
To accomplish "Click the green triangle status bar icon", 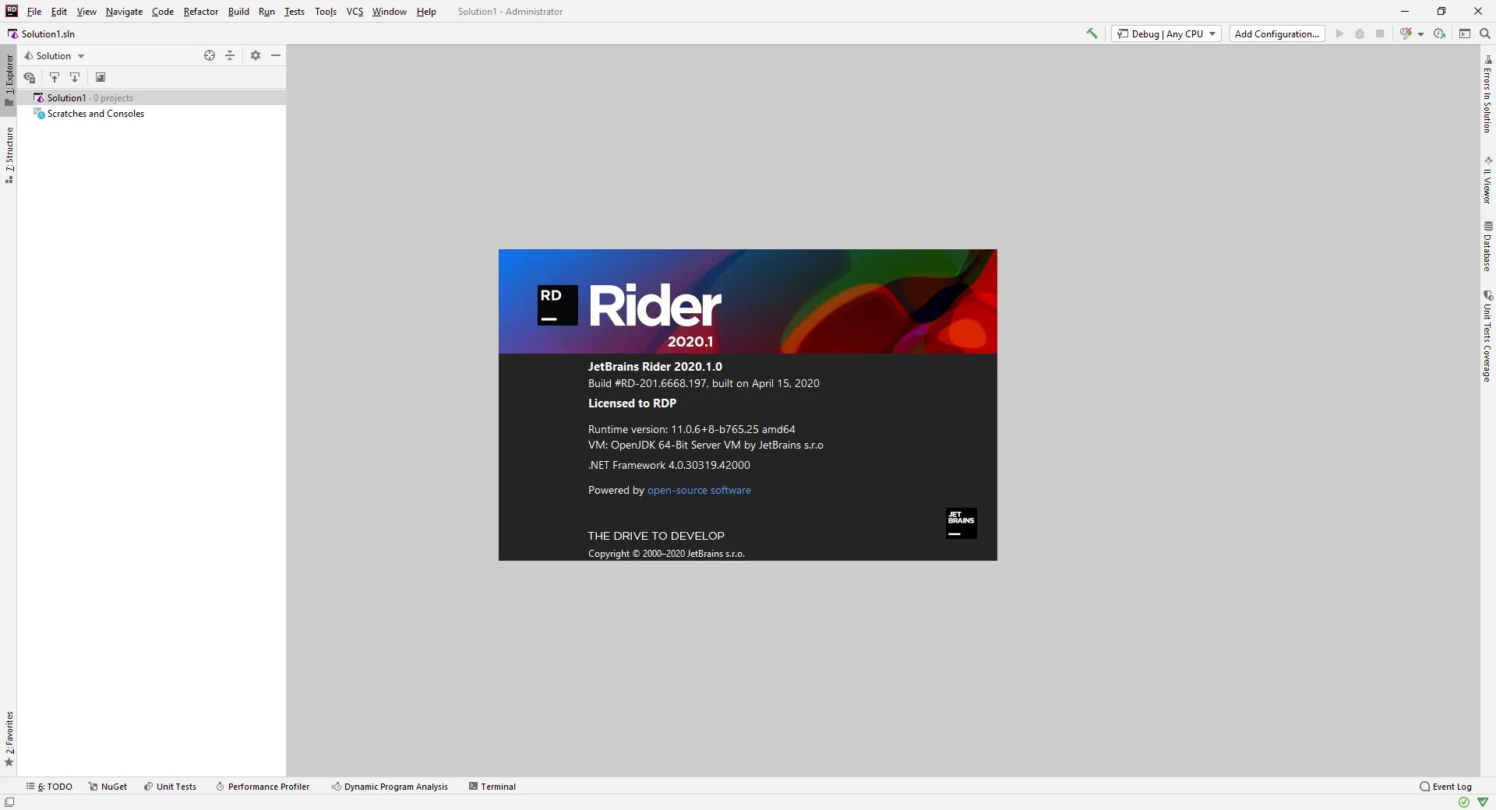I will click(x=1483, y=802).
